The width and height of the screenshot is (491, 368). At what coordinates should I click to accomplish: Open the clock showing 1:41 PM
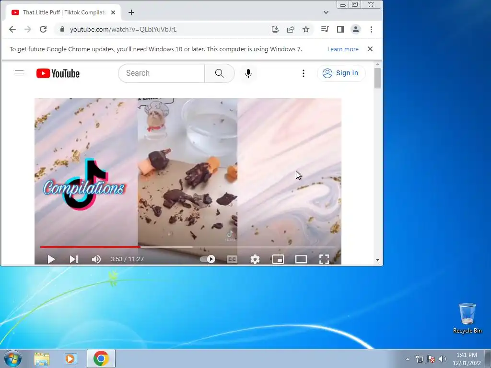click(467, 359)
